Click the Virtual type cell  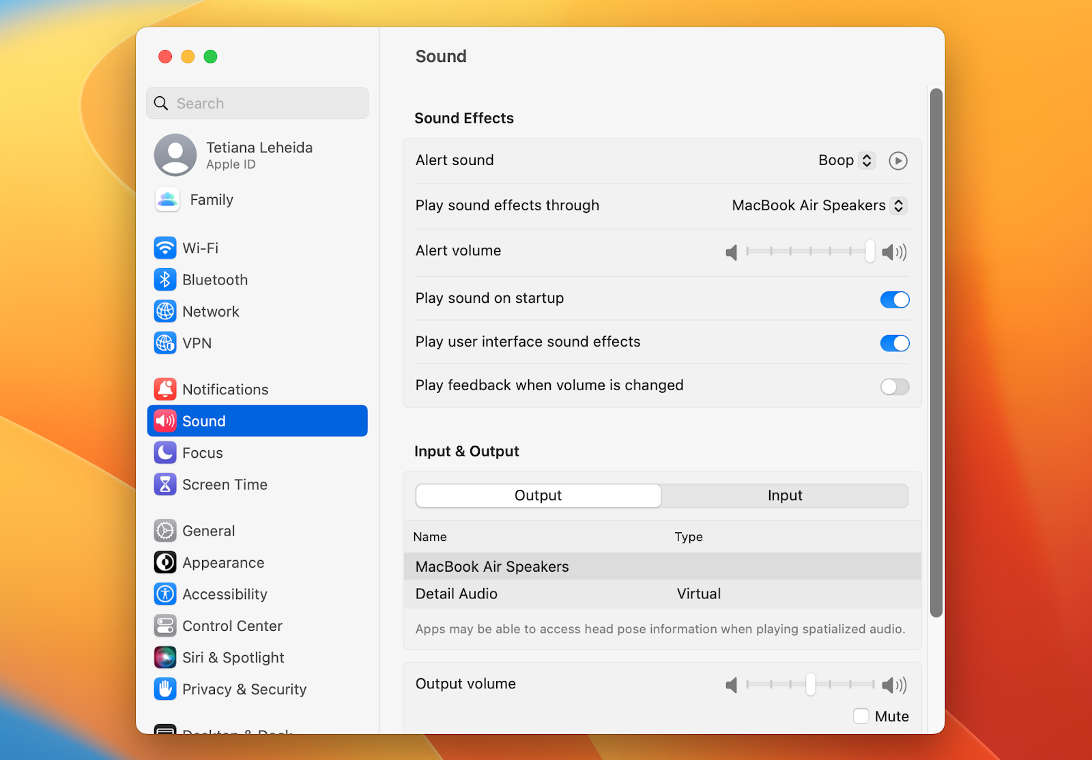(x=699, y=594)
